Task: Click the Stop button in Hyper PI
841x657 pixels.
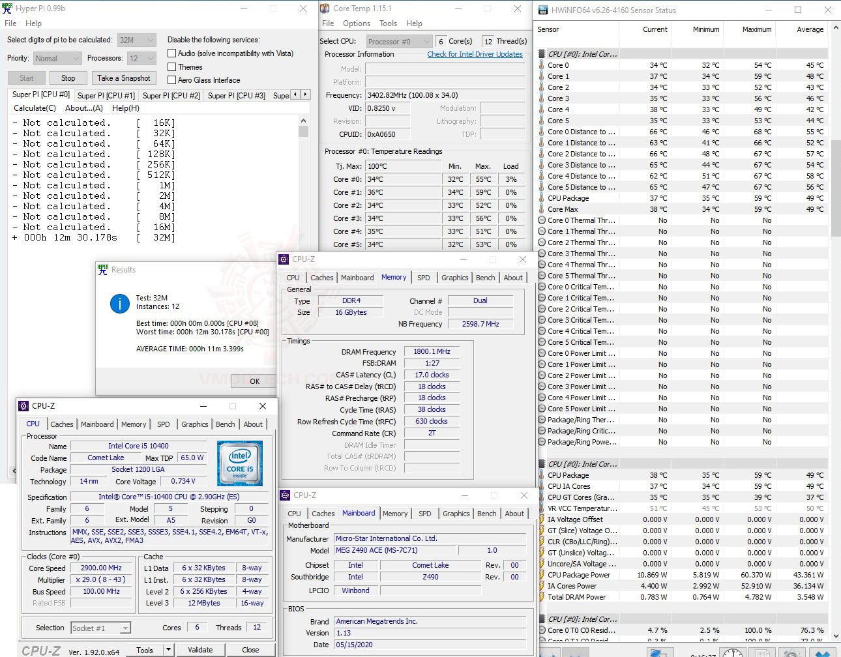Action: pyautogui.click(x=68, y=78)
